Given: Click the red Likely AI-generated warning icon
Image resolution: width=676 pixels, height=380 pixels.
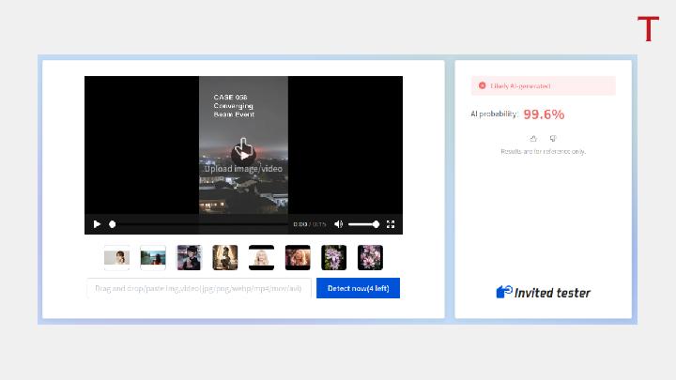Looking at the screenshot, I should (482, 85).
